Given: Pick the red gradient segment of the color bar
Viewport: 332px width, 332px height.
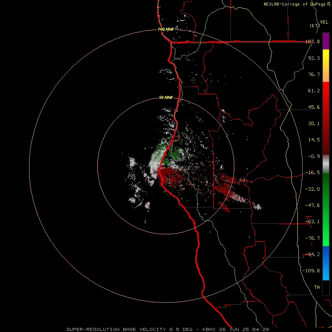Looking at the screenshot, I should [326, 118].
